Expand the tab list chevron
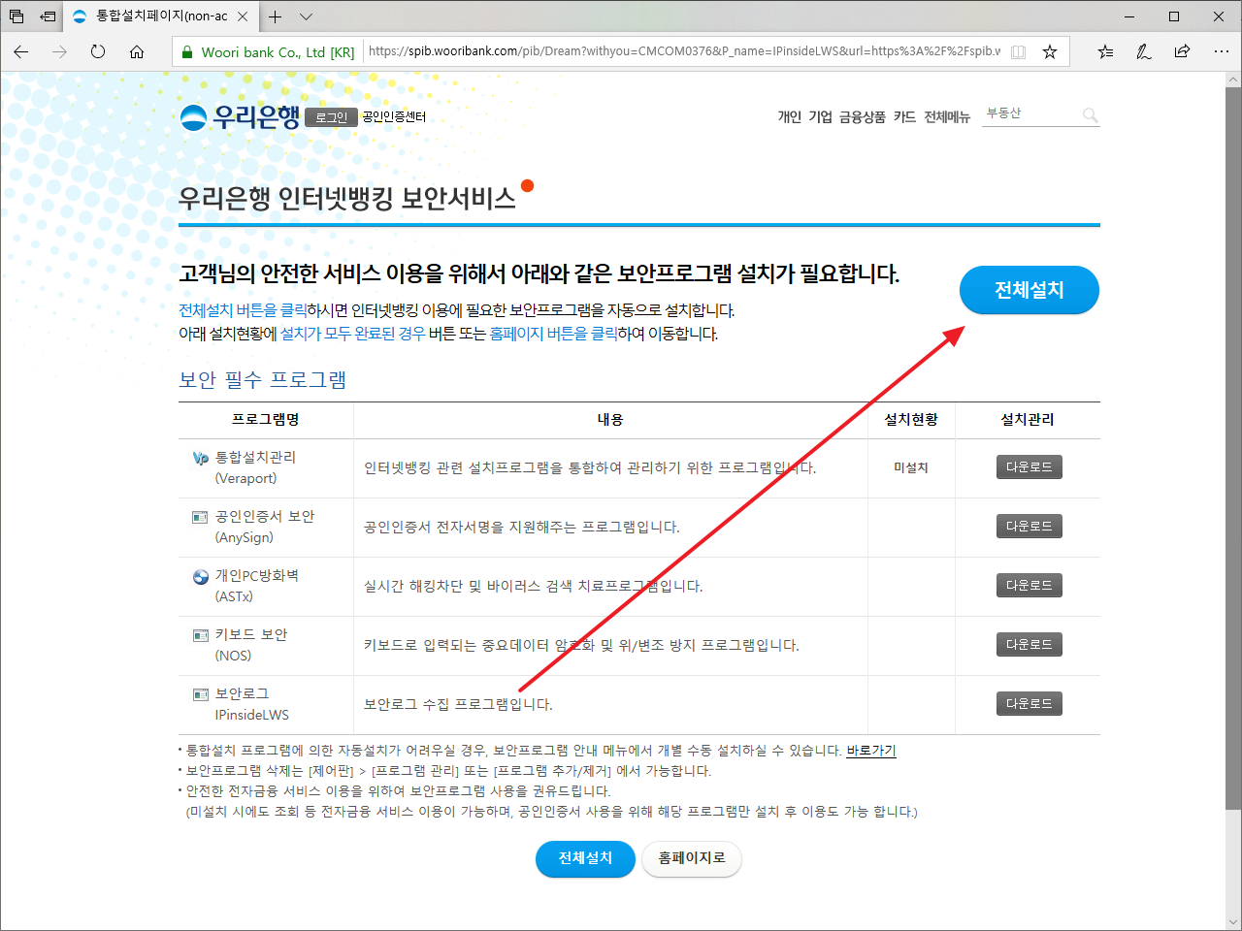1242x931 pixels. (306, 16)
